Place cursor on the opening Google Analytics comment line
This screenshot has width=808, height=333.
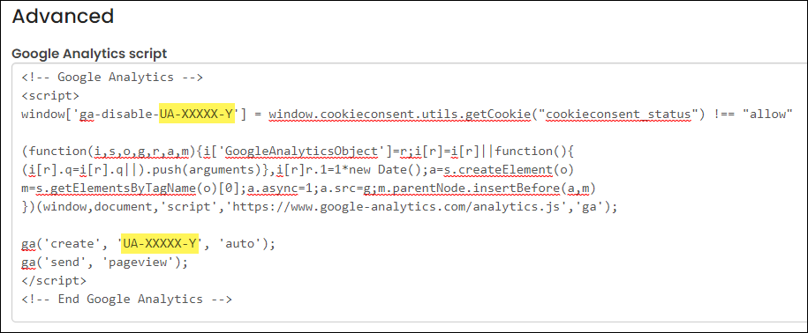[x=112, y=78]
